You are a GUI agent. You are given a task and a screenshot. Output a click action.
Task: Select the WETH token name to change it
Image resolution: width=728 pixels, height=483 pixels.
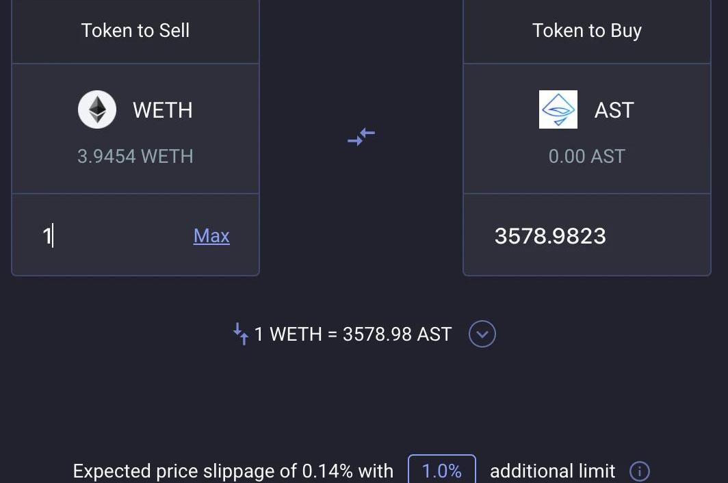(x=162, y=110)
